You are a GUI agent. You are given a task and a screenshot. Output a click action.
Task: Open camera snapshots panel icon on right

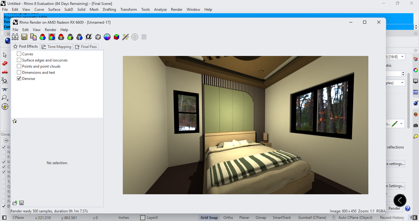416,125
